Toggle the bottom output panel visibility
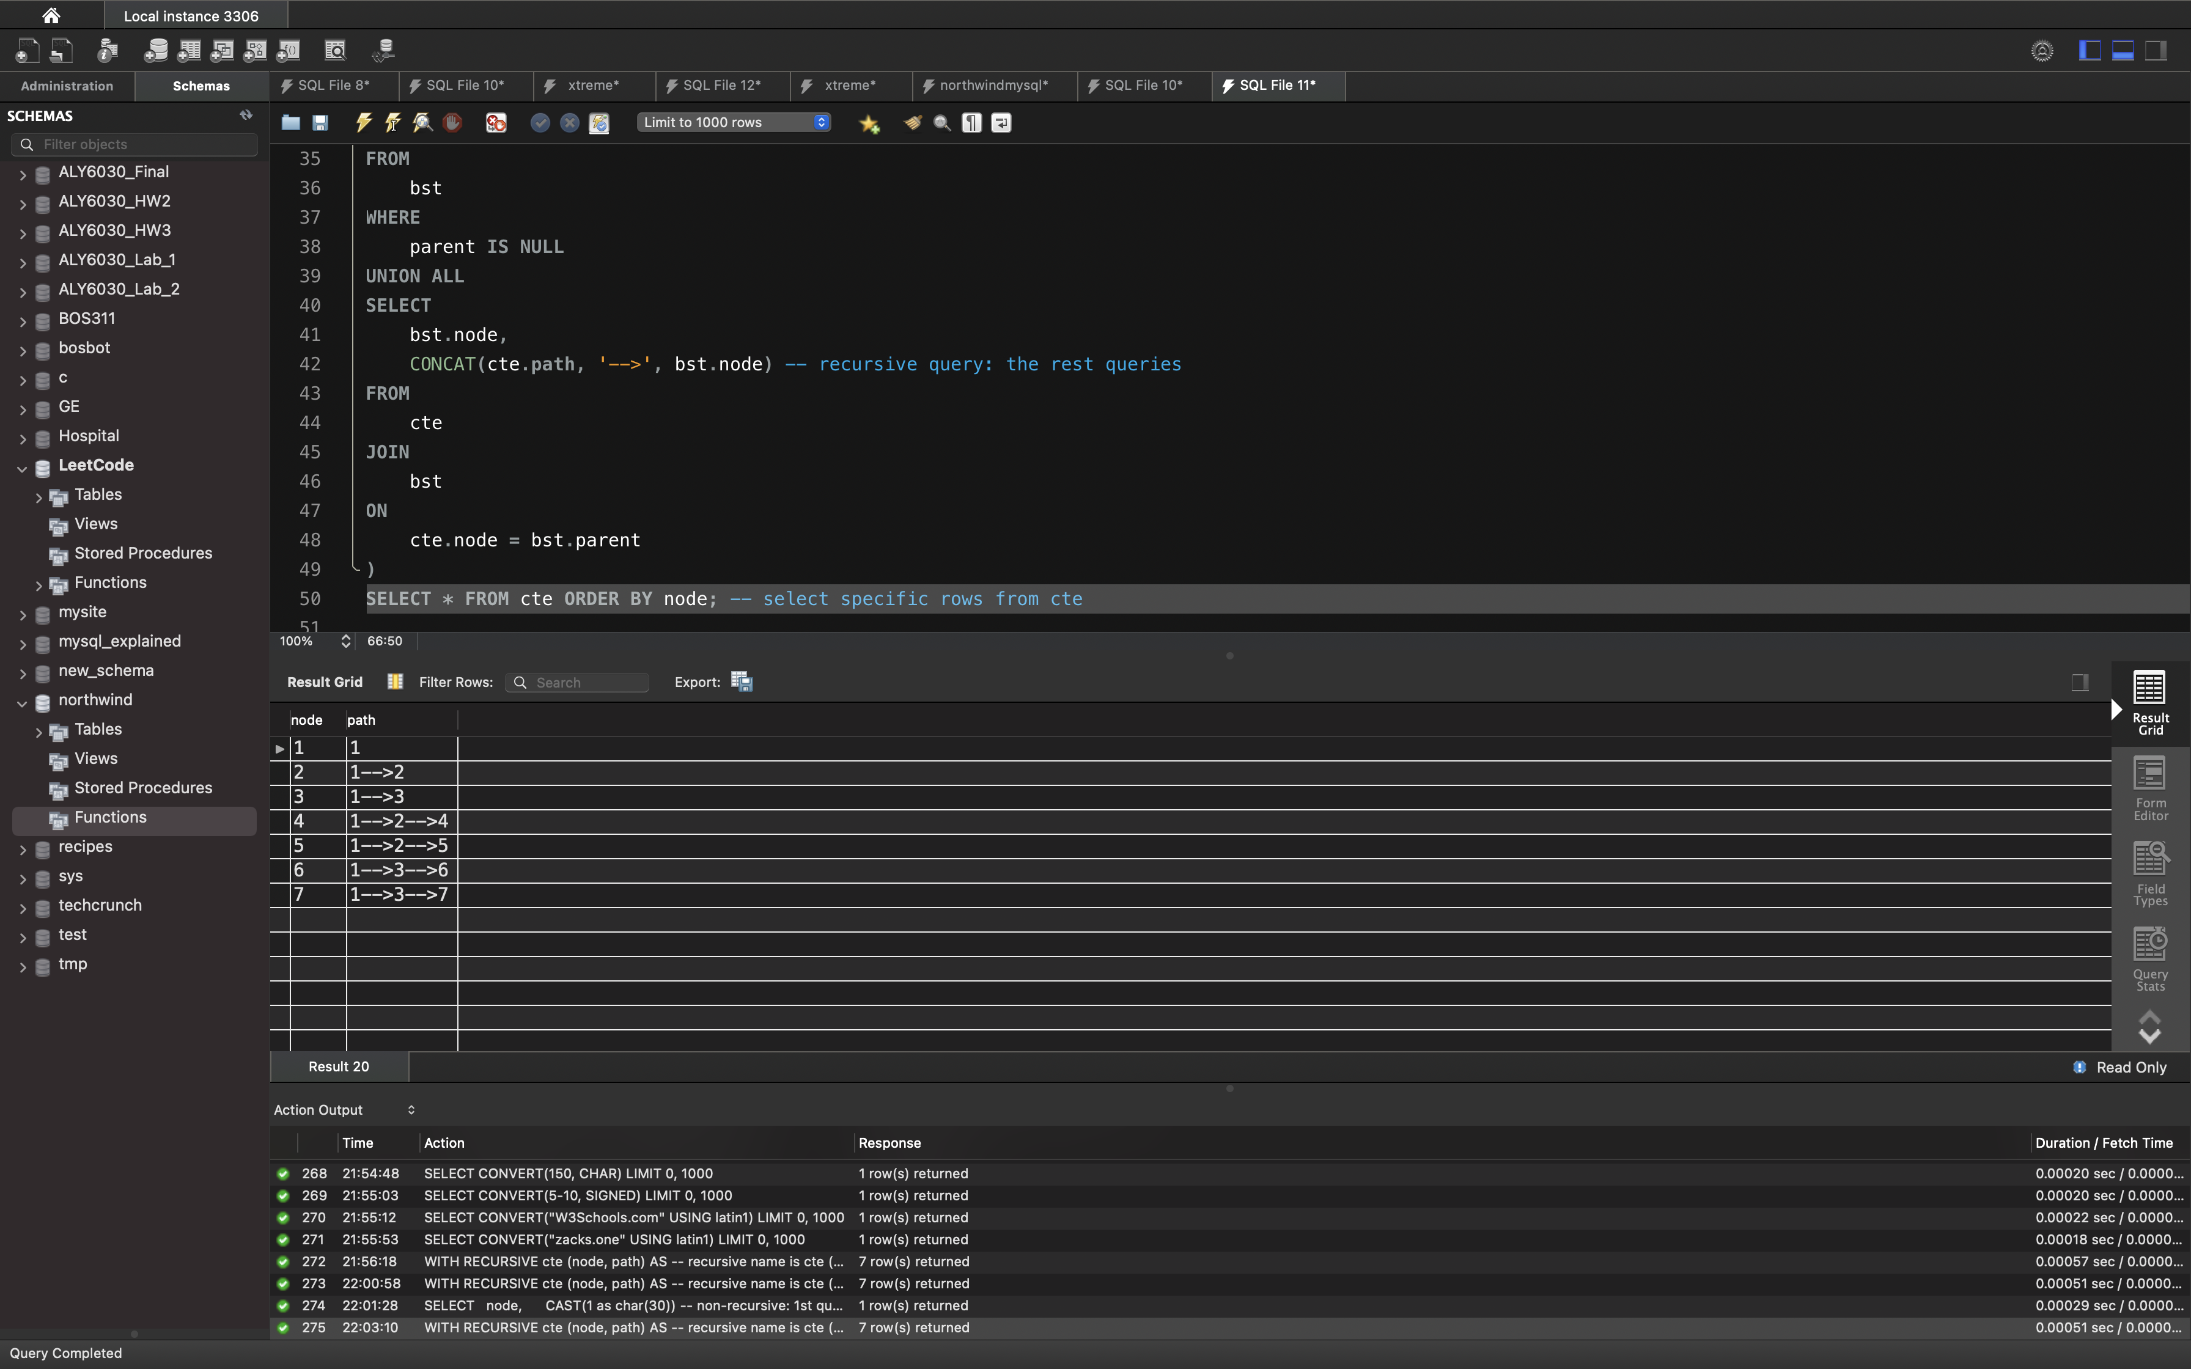Screen dimensions: 2191x1369 (2123, 51)
